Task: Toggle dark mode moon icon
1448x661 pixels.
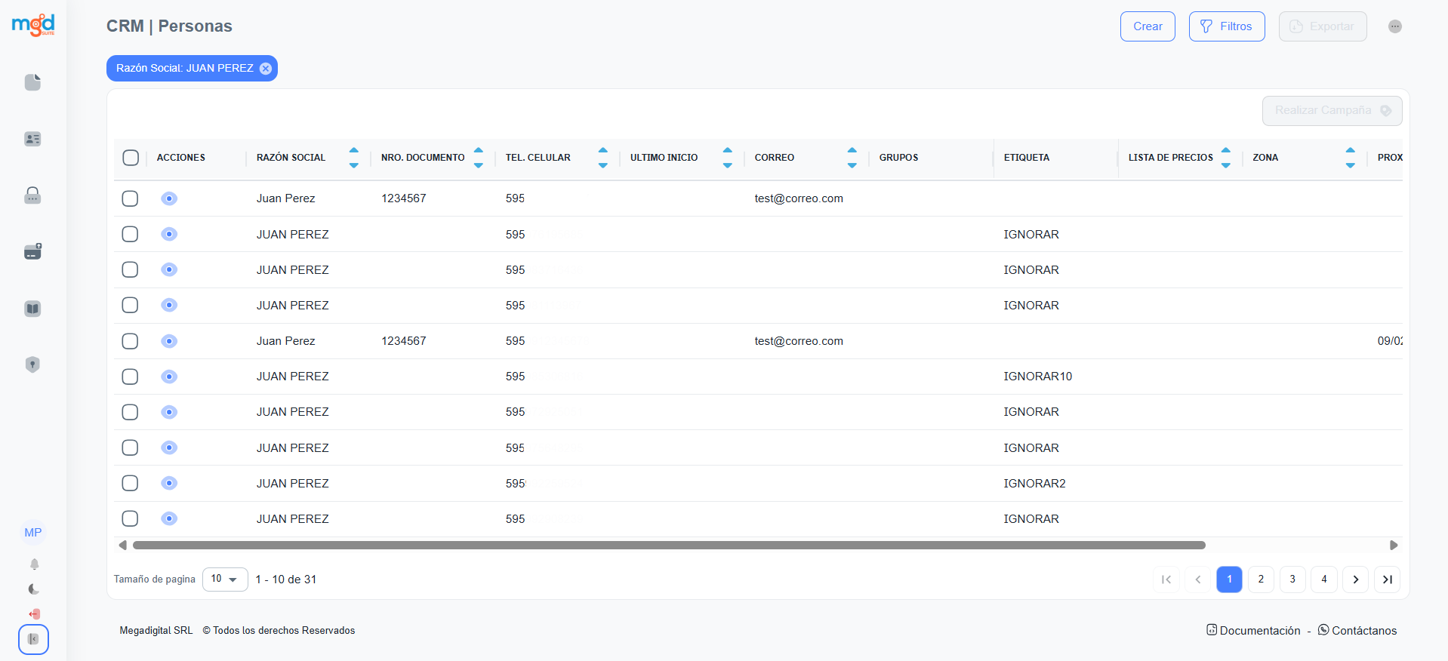Action: (x=34, y=589)
